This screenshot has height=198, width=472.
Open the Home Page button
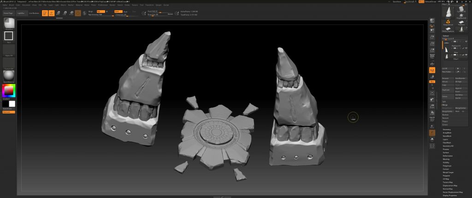[x=8, y=13]
